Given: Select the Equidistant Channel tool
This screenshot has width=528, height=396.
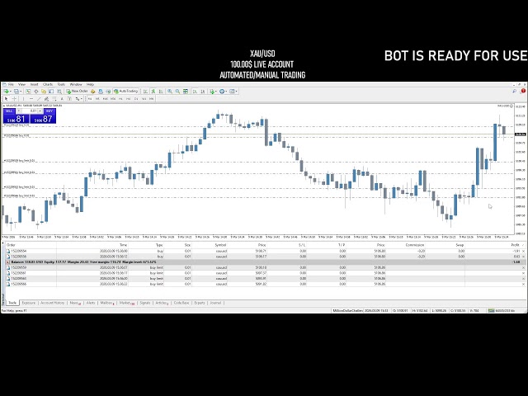Looking at the screenshot, I should point(46,99).
